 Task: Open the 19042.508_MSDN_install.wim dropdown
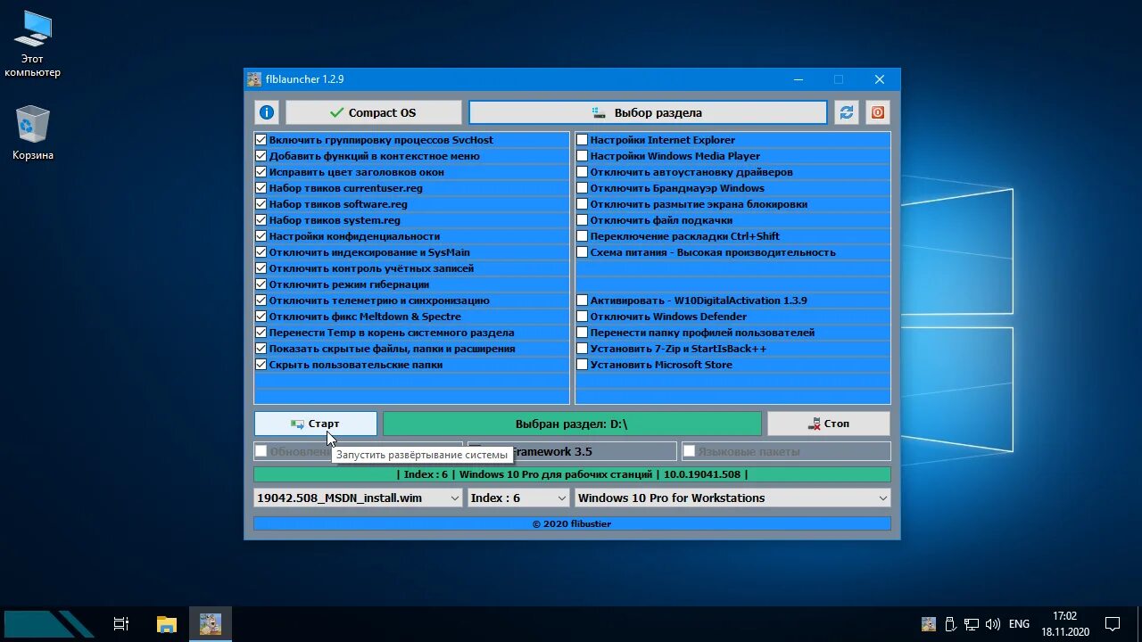click(358, 498)
